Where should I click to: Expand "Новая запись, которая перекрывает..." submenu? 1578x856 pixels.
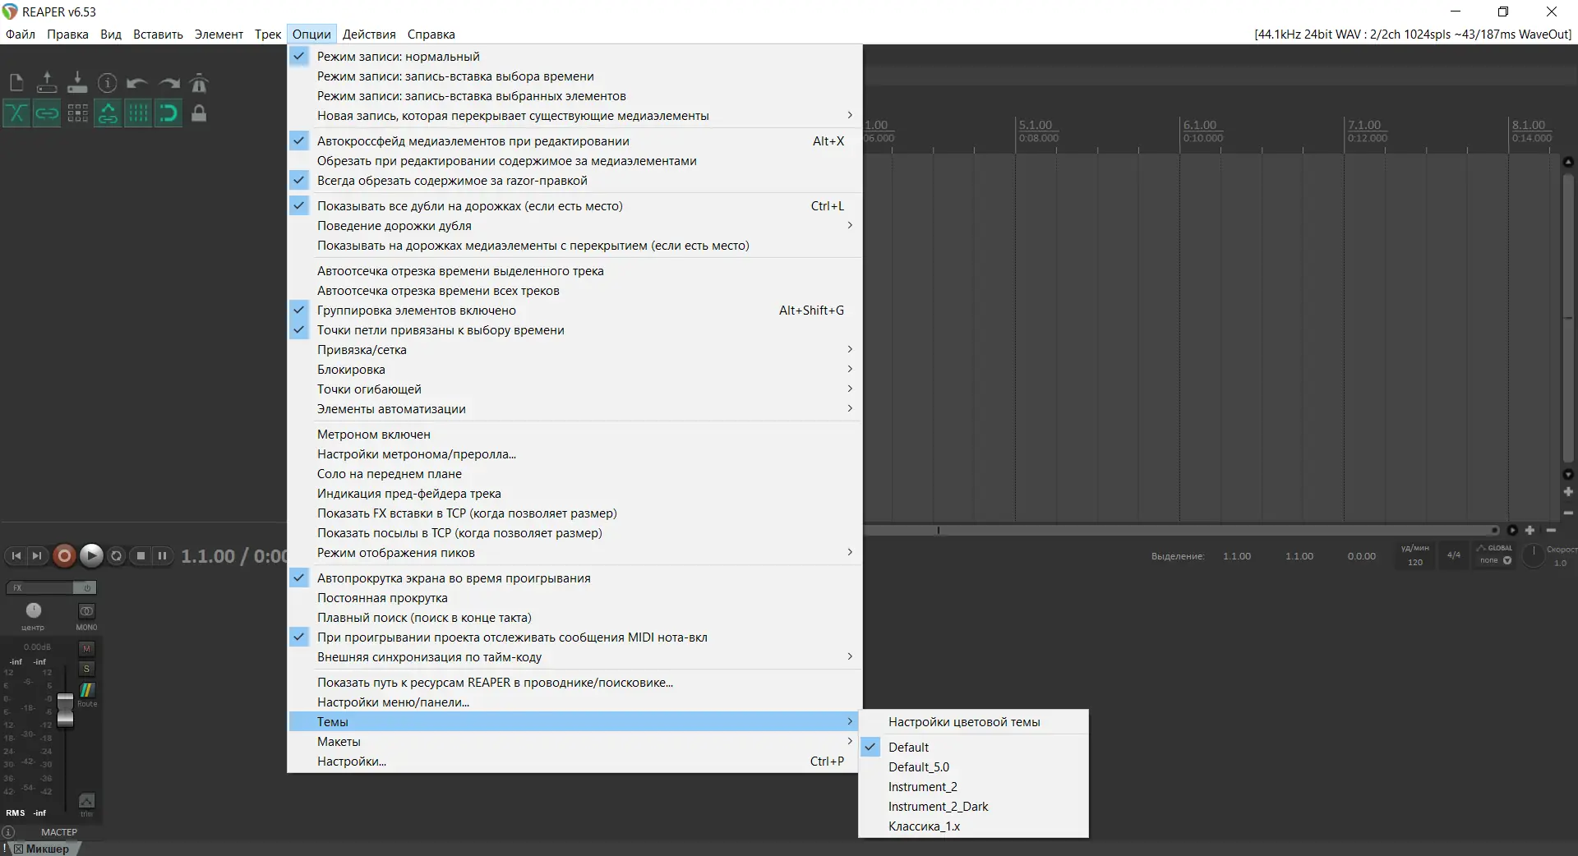point(574,116)
